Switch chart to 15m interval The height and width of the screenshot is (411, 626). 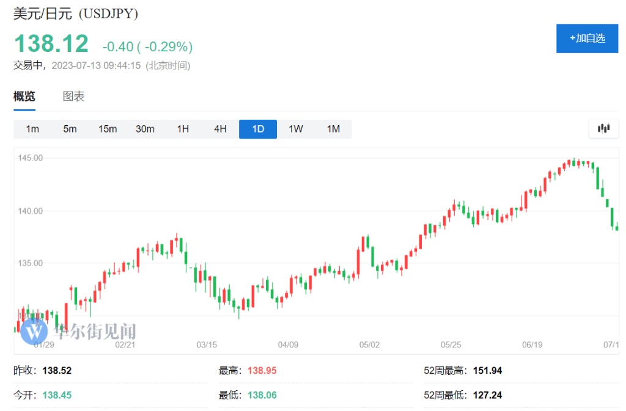(108, 129)
